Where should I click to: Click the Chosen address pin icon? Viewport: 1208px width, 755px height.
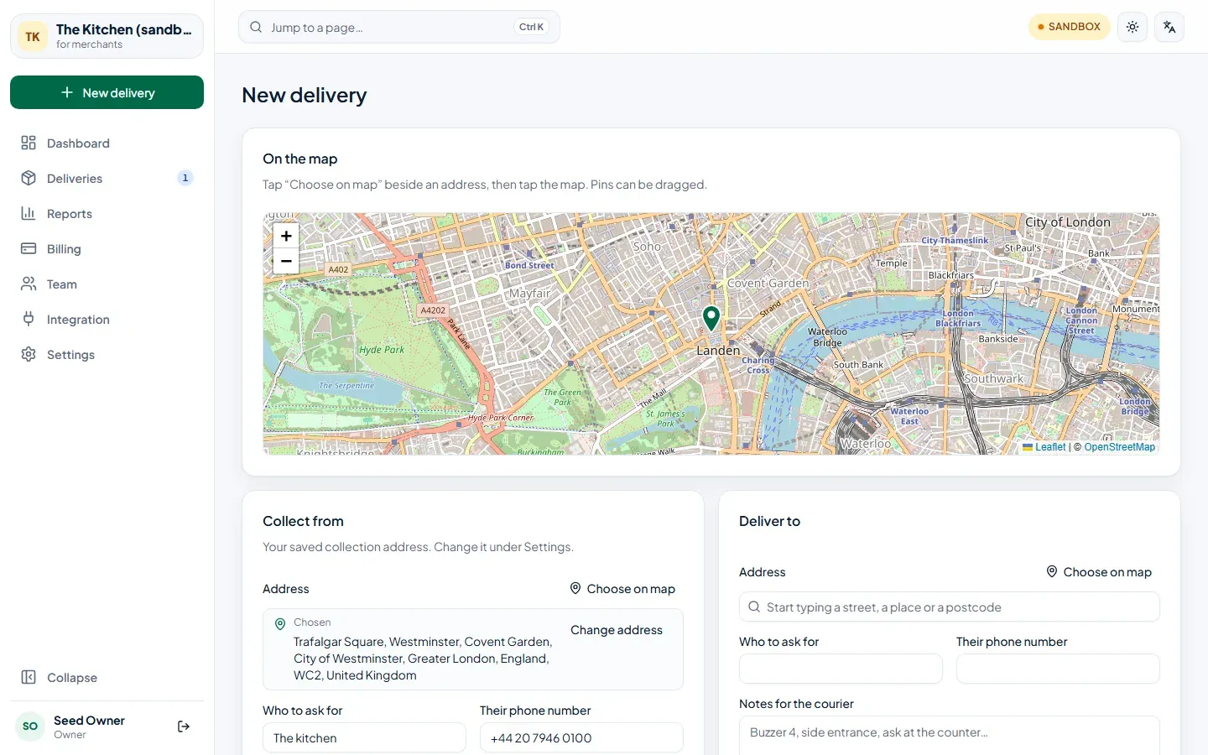(280, 623)
